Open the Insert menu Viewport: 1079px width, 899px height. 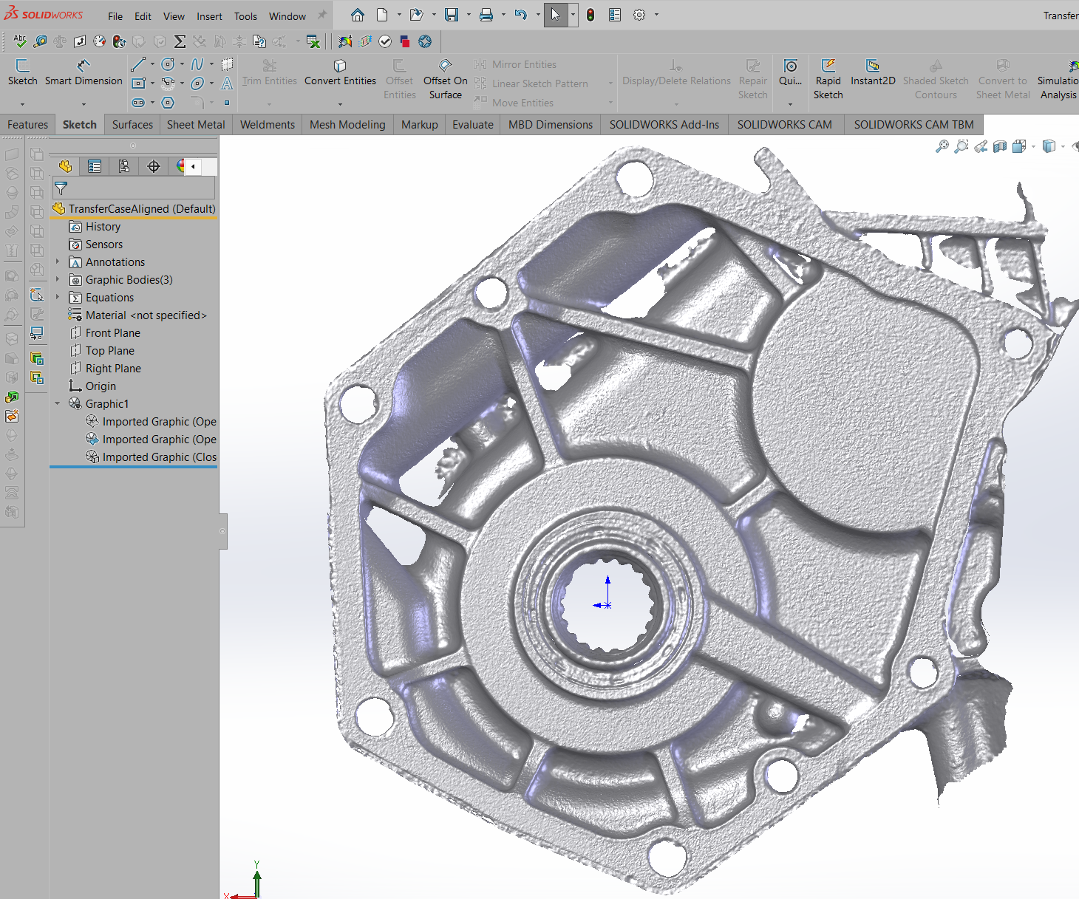pyautogui.click(x=209, y=16)
